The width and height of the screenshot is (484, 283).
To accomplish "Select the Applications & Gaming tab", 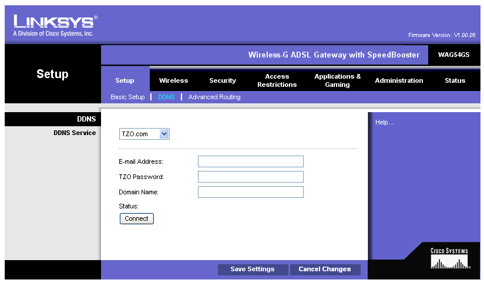I will pyautogui.click(x=337, y=80).
